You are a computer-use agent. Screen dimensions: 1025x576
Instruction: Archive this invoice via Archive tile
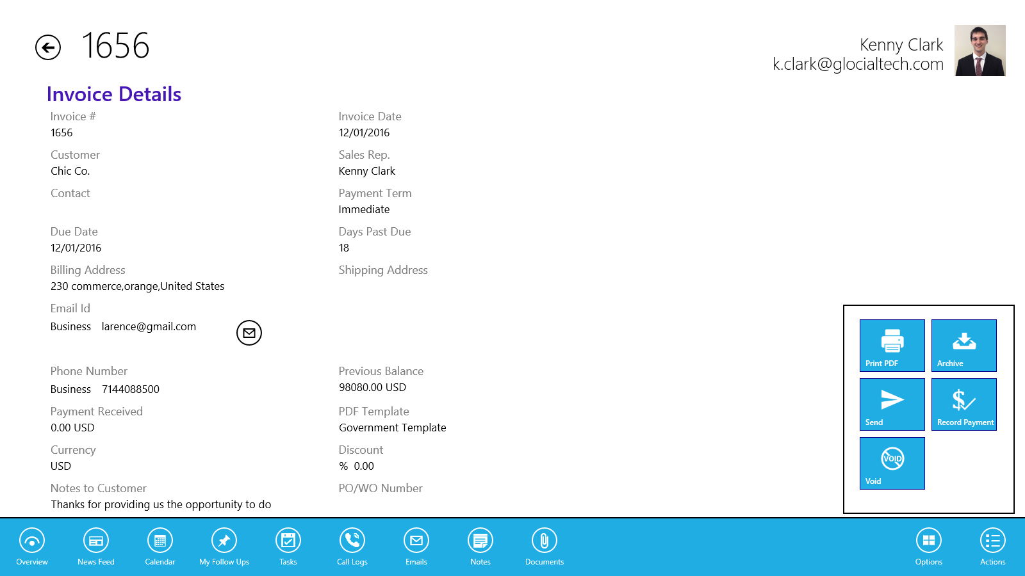(x=964, y=346)
